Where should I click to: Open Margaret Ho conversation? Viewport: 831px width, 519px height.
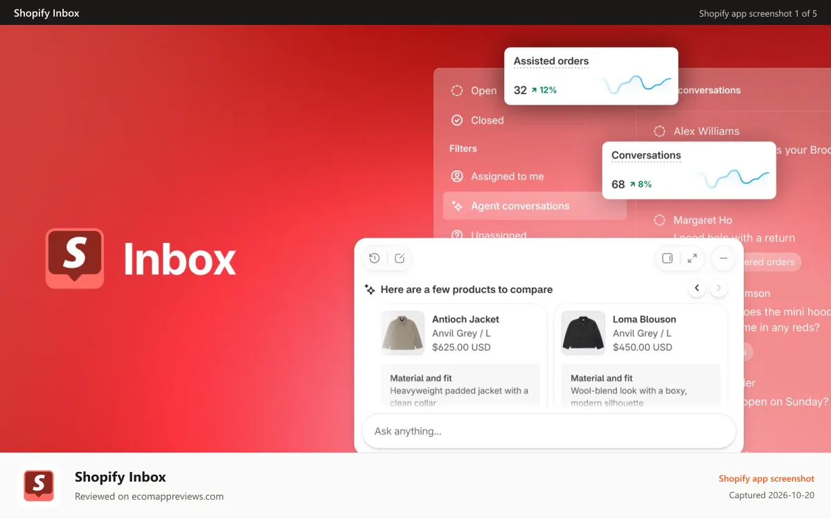point(702,220)
